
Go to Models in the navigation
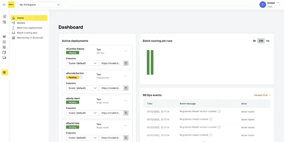[x=21, y=23]
